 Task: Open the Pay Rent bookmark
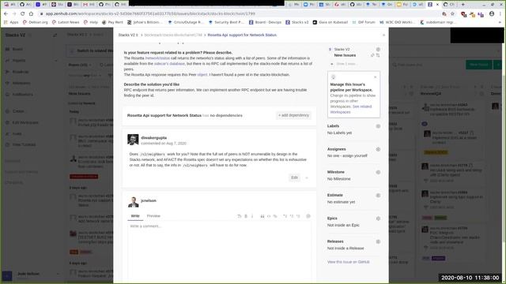tap(112, 22)
